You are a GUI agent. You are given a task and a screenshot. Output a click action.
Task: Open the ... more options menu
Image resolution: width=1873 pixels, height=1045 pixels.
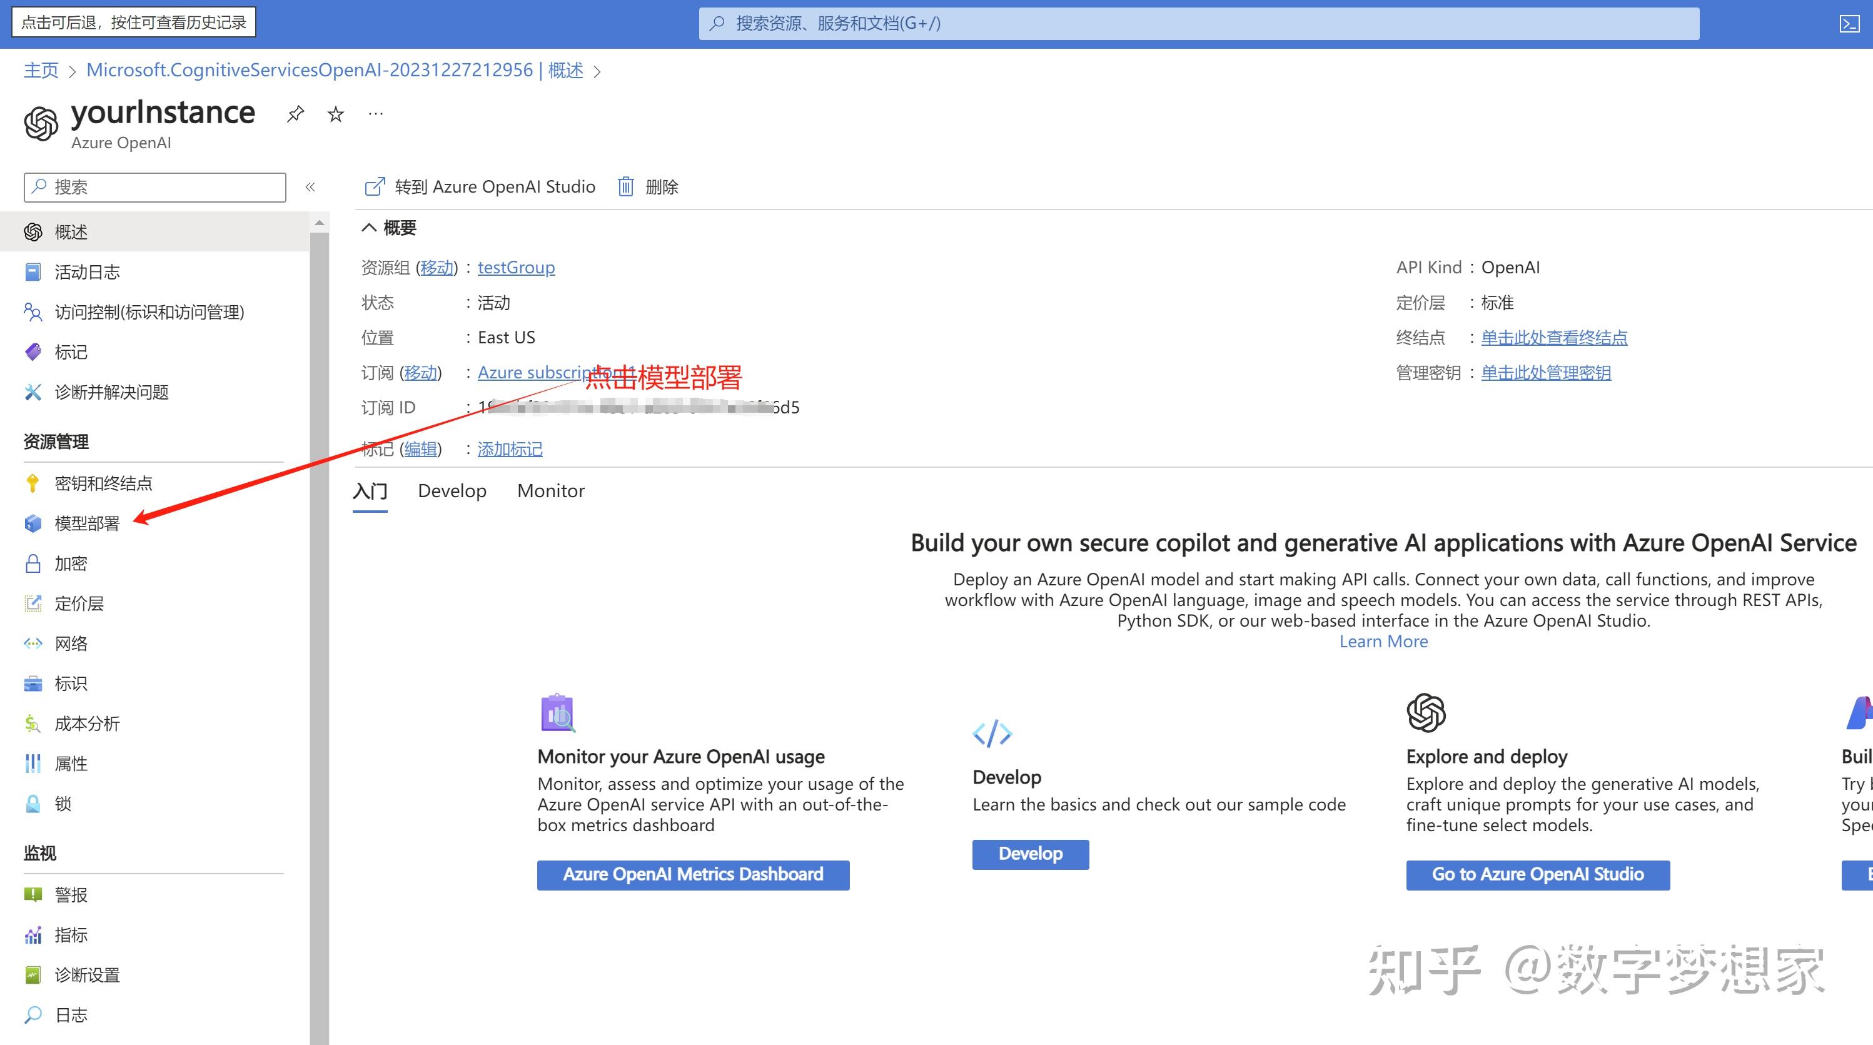click(375, 113)
